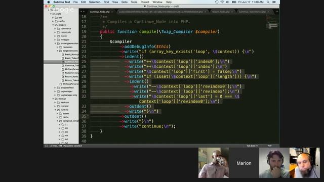Click Marion's participant tile

click(x=244, y=163)
